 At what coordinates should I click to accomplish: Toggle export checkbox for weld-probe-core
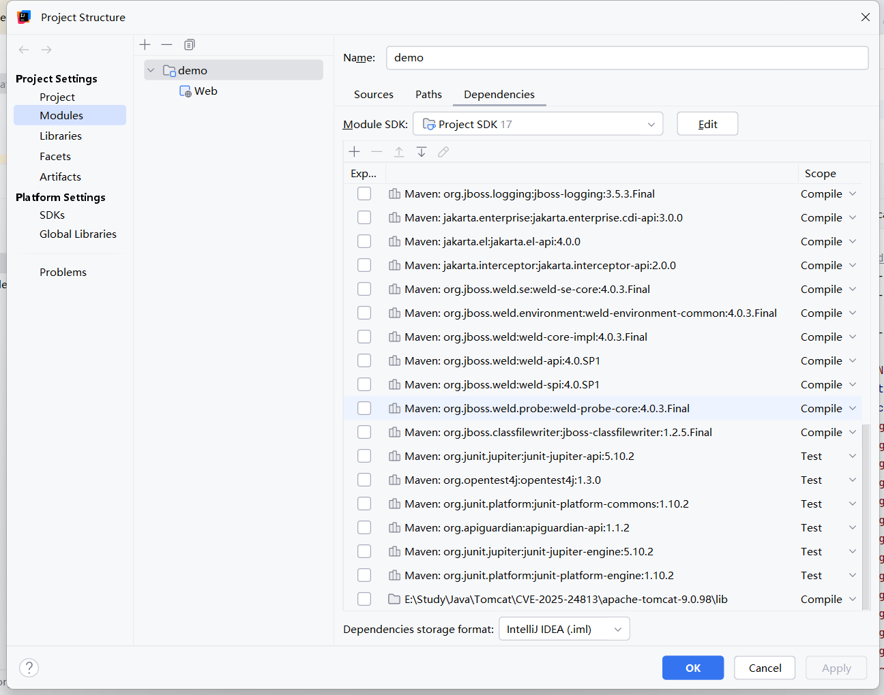pyautogui.click(x=364, y=409)
